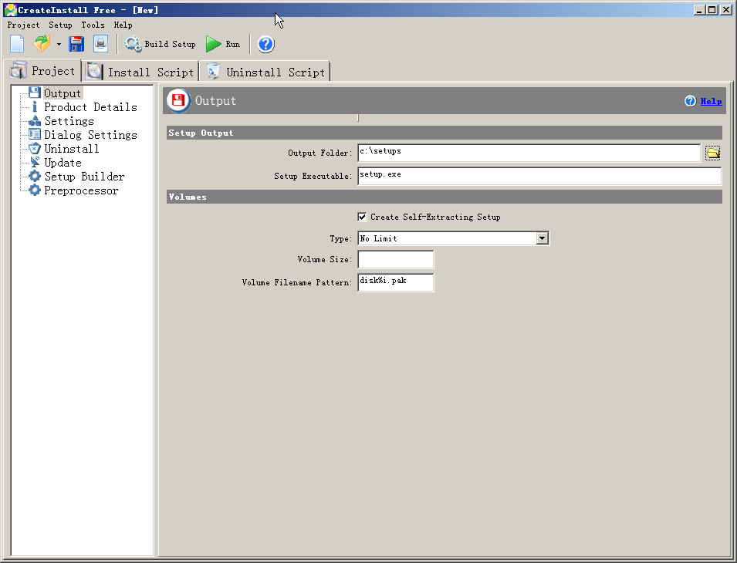Click the blue Help question mark toolbar icon
The image size is (737, 563).
click(265, 44)
